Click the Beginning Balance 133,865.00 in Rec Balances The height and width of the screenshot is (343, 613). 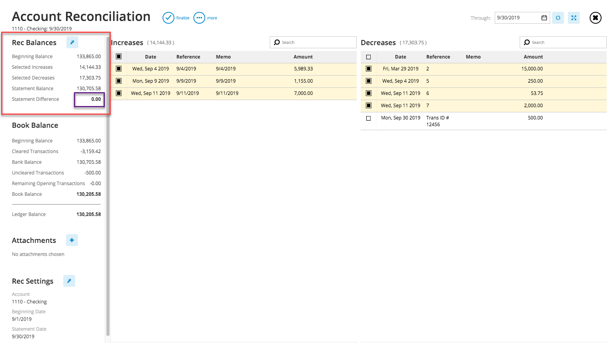(x=89, y=57)
